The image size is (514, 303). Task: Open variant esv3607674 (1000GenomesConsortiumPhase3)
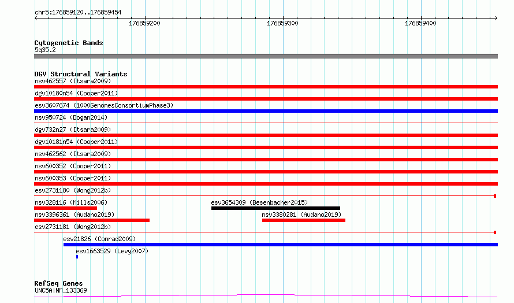point(104,105)
